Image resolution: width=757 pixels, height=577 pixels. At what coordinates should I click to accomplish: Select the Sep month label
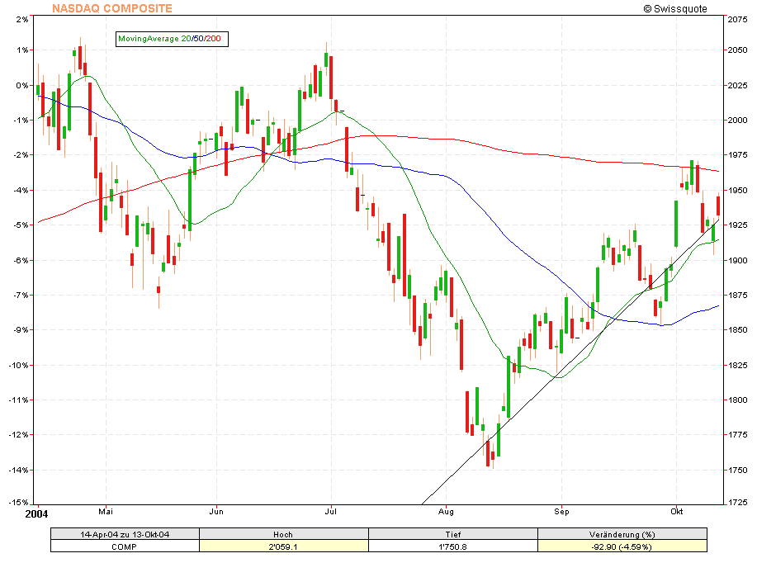(561, 511)
